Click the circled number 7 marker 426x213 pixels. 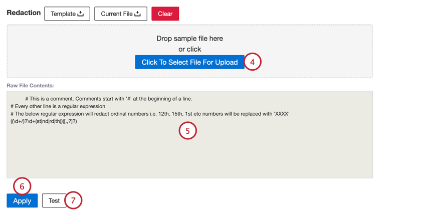tap(73, 200)
